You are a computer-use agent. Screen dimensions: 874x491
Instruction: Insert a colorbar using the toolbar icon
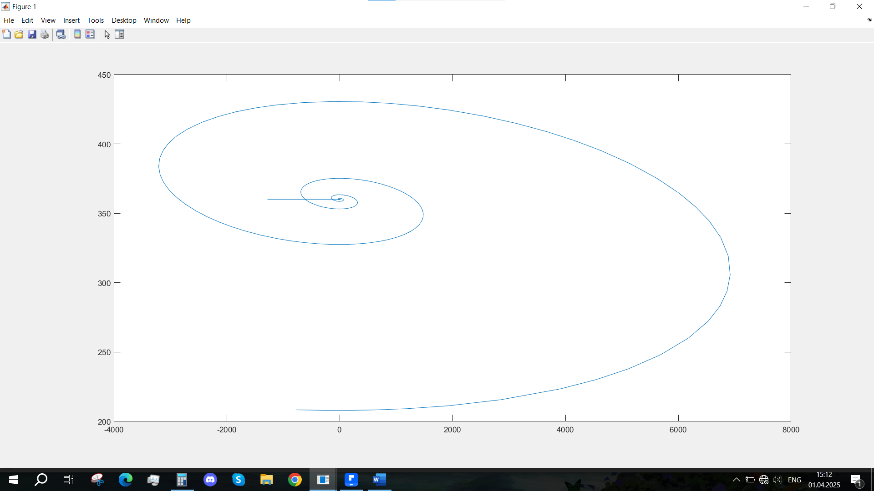coord(77,35)
